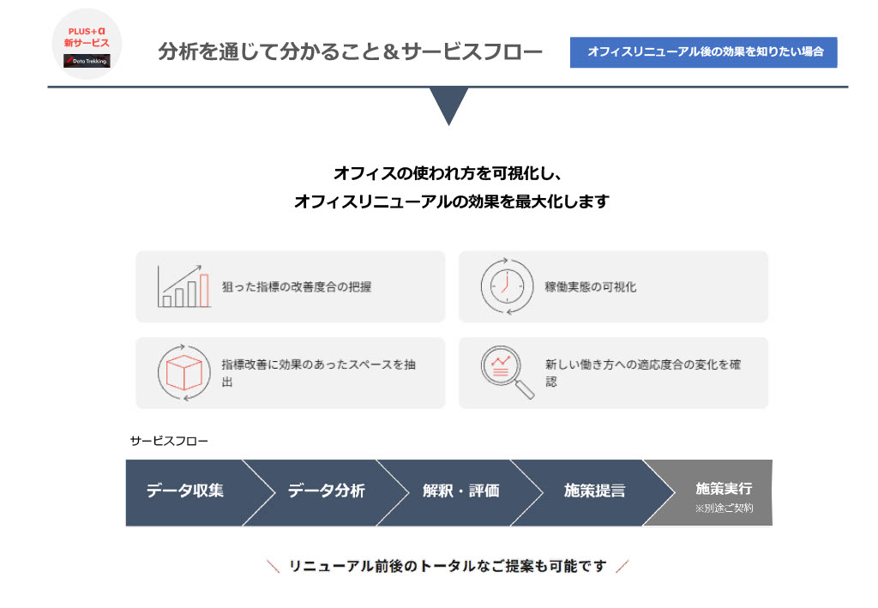
Task: Open the 解釈・評価 flow step
Action: coord(460,491)
